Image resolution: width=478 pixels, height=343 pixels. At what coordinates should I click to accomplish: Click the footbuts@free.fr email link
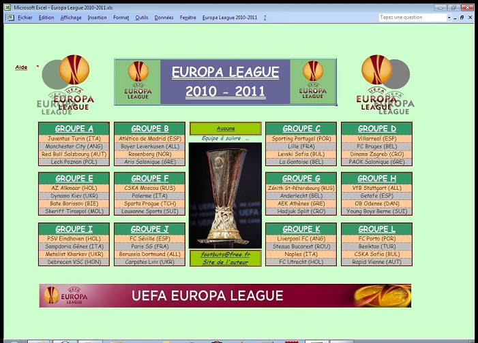click(x=226, y=254)
